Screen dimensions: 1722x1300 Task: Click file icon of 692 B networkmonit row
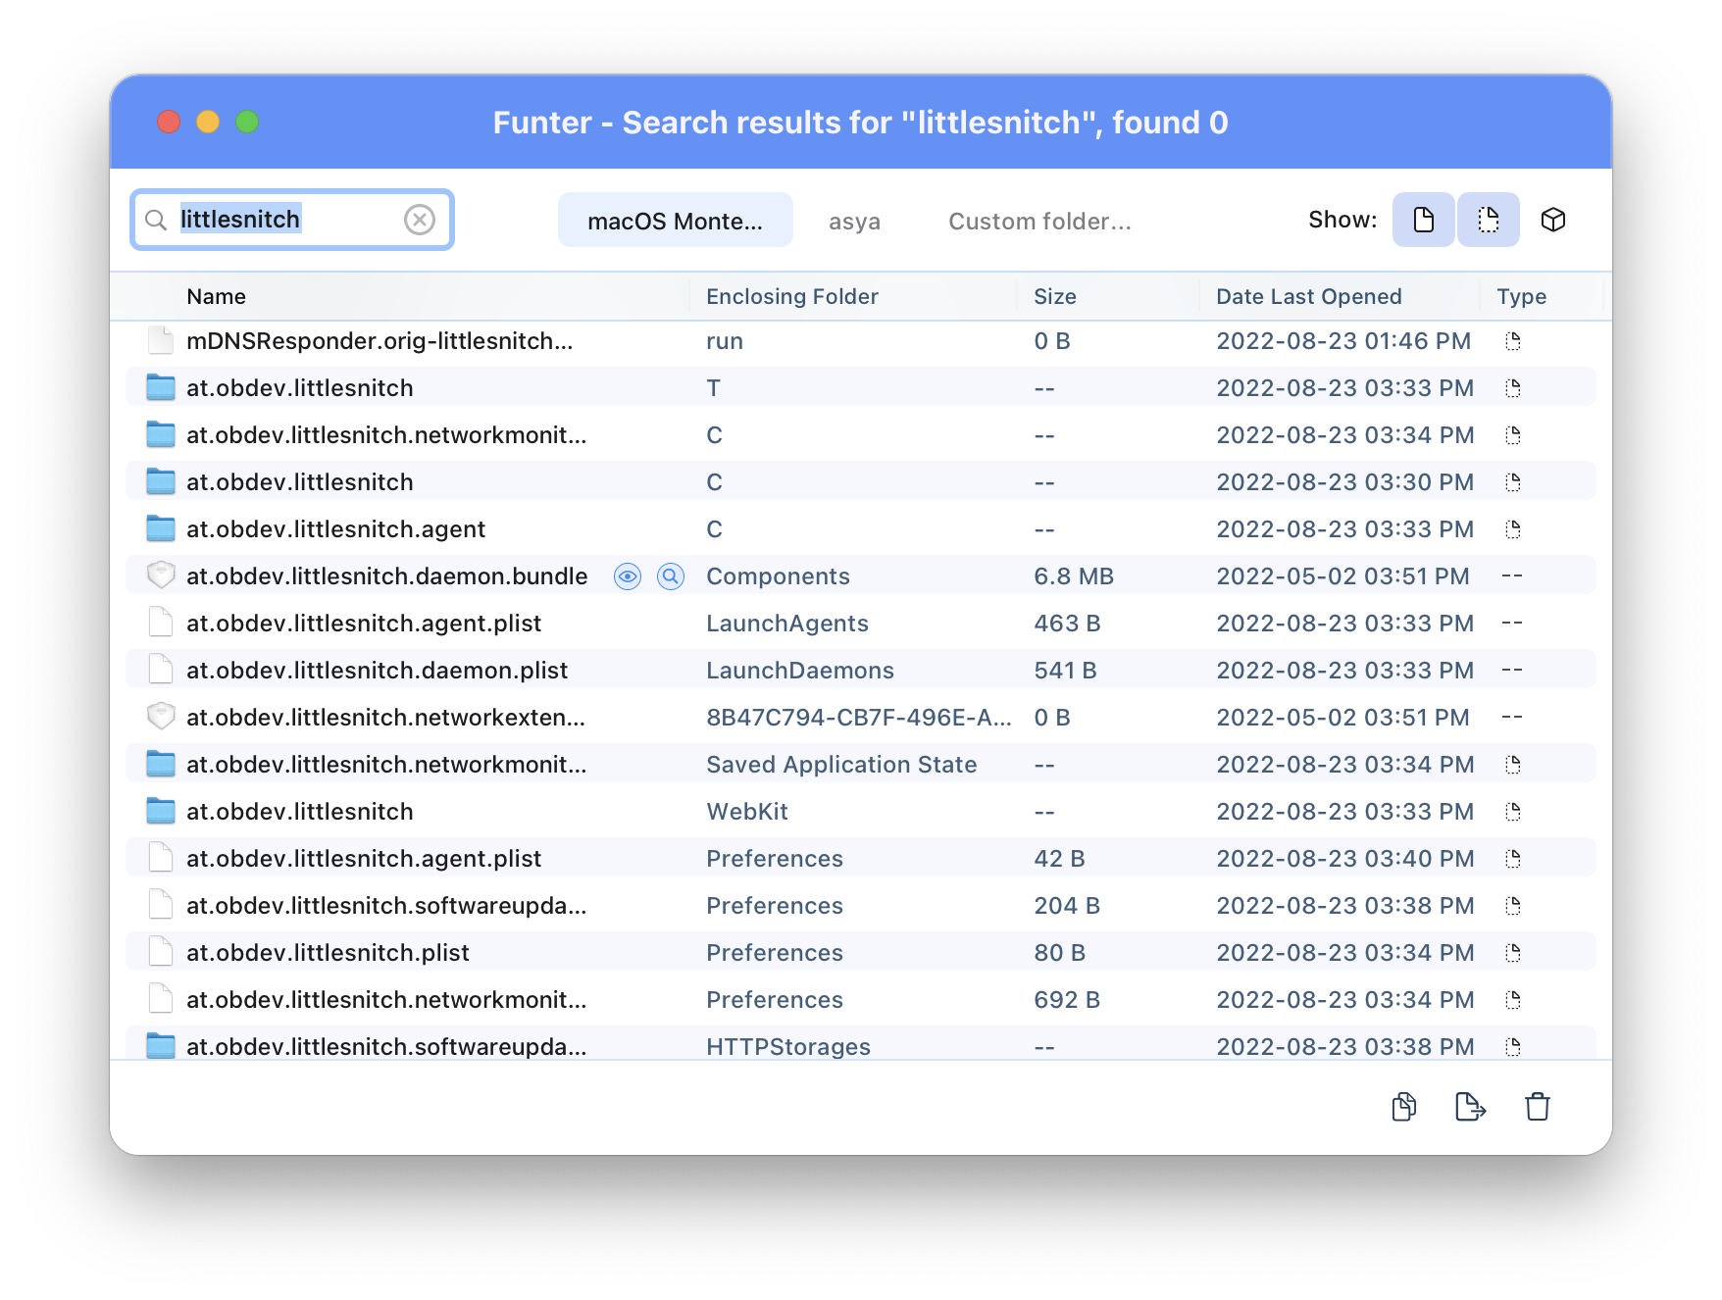pyautogui.click(x=161, y=999)
